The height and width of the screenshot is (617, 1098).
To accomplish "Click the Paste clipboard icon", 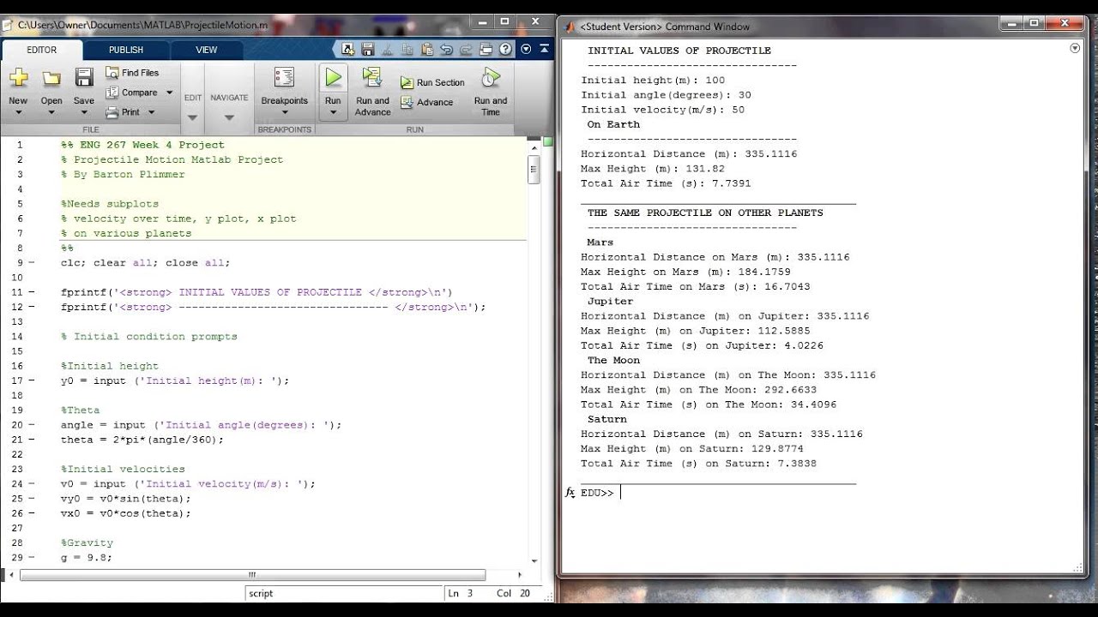I will [x=427, y=49].
